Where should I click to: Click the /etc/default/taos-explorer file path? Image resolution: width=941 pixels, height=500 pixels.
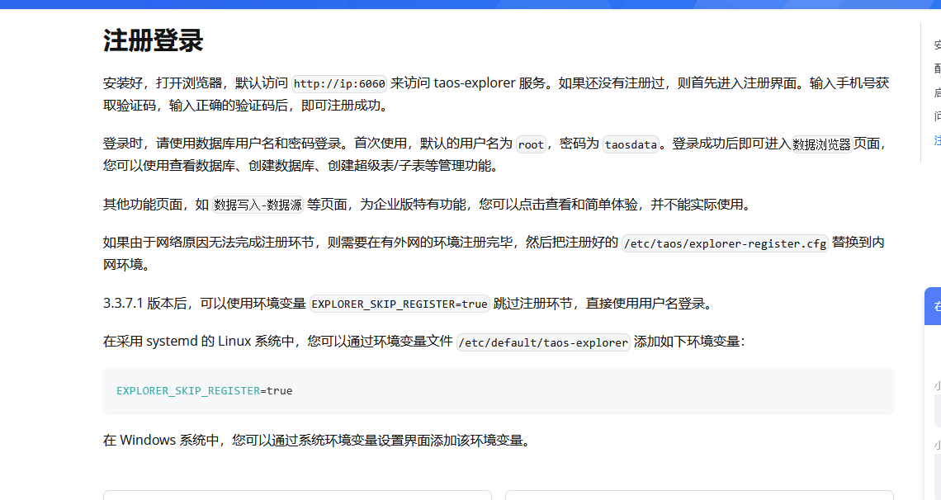pos(543,342)
